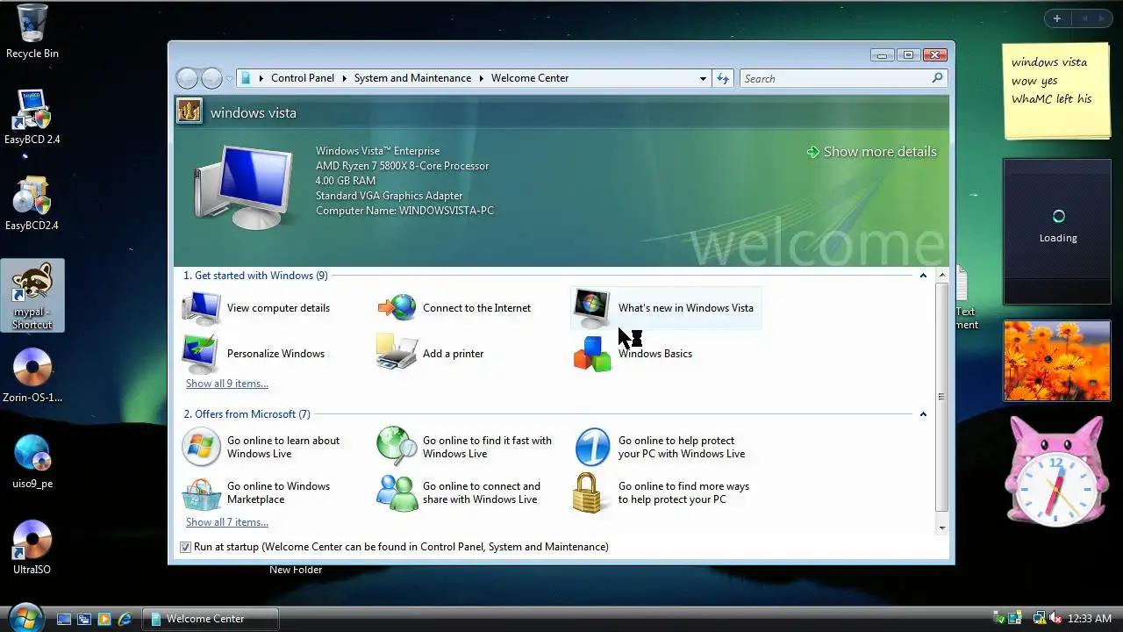Open Recycle Bin on desktop
The height and width of the screenshot is (632, 1123).
32,32
